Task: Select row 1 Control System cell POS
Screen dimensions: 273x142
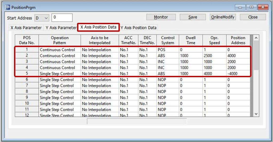Action: 167,50
